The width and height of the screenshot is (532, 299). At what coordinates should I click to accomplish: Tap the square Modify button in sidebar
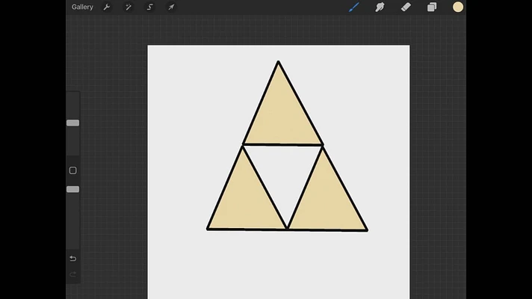[73, 170]
